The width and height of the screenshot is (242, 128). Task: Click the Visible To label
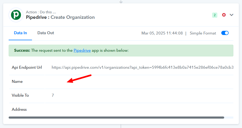[x=20, y=95]
